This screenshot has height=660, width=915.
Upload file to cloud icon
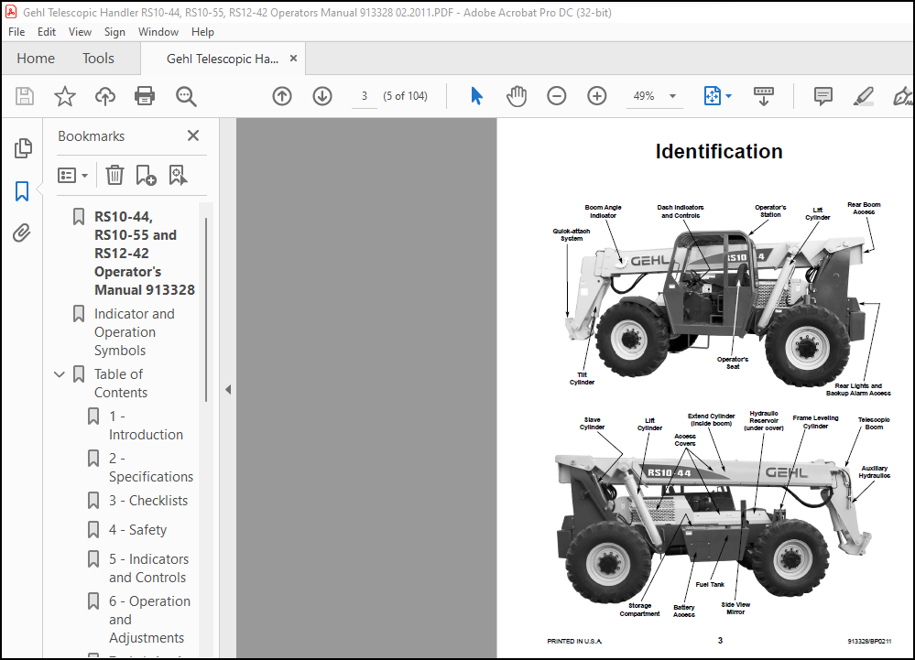pos(105,95)
